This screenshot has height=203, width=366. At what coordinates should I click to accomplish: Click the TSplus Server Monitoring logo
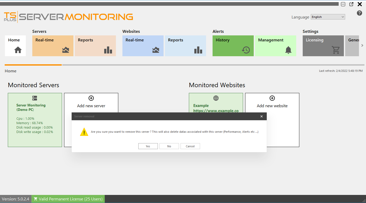(68, 16)
